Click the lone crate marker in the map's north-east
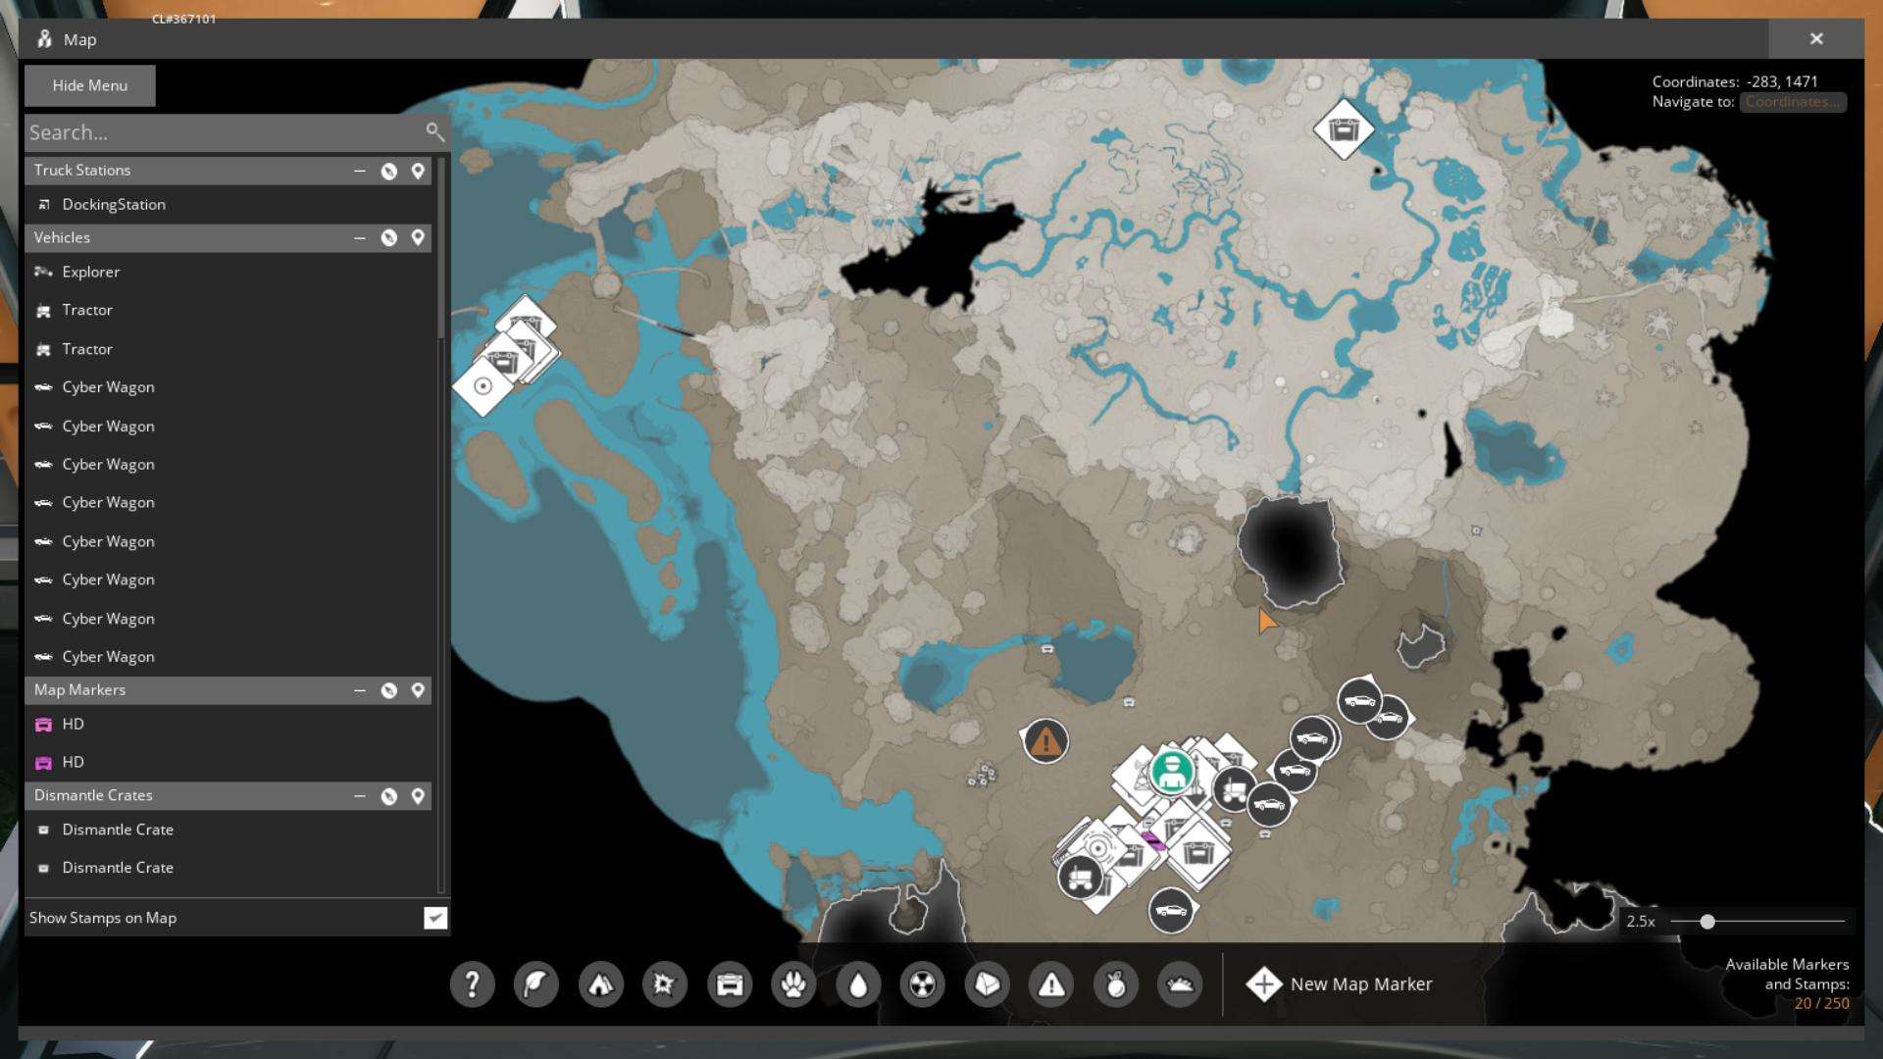This screenshot has width=1883, height=1059. [1343, 128]
